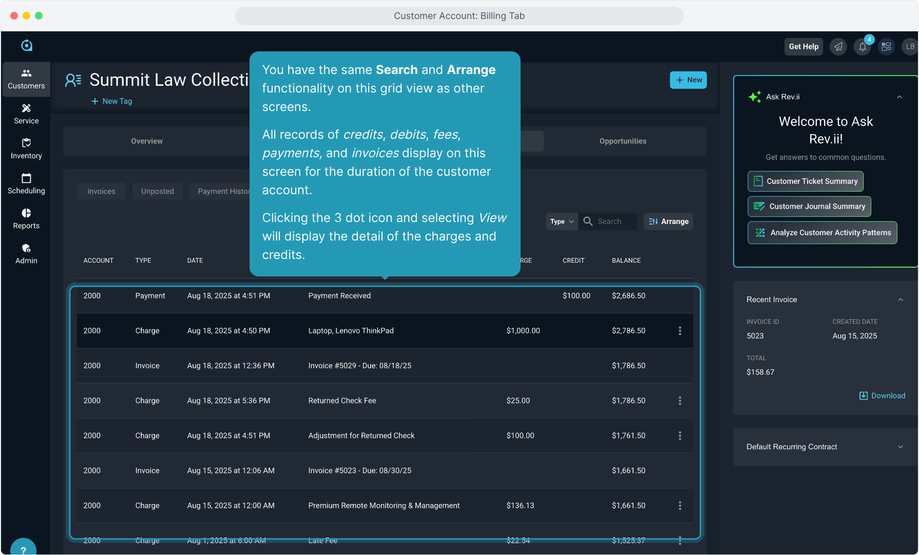The image size is (919, 555).
Task: Open three-dot menu for Laptop, Lenovo ThinkPad
Action: click(x=680, y=331)
